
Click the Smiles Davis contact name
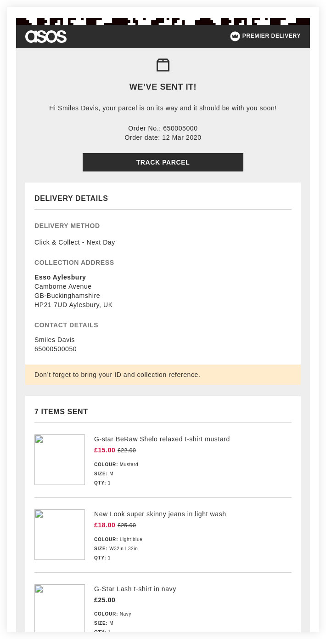point(54,340)
